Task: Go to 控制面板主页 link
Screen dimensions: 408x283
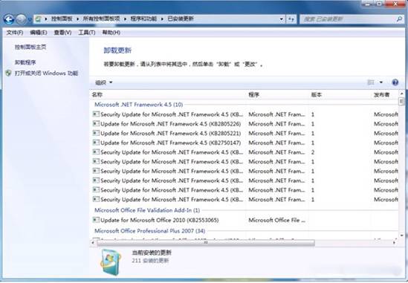Action: (x=30, y=47)
